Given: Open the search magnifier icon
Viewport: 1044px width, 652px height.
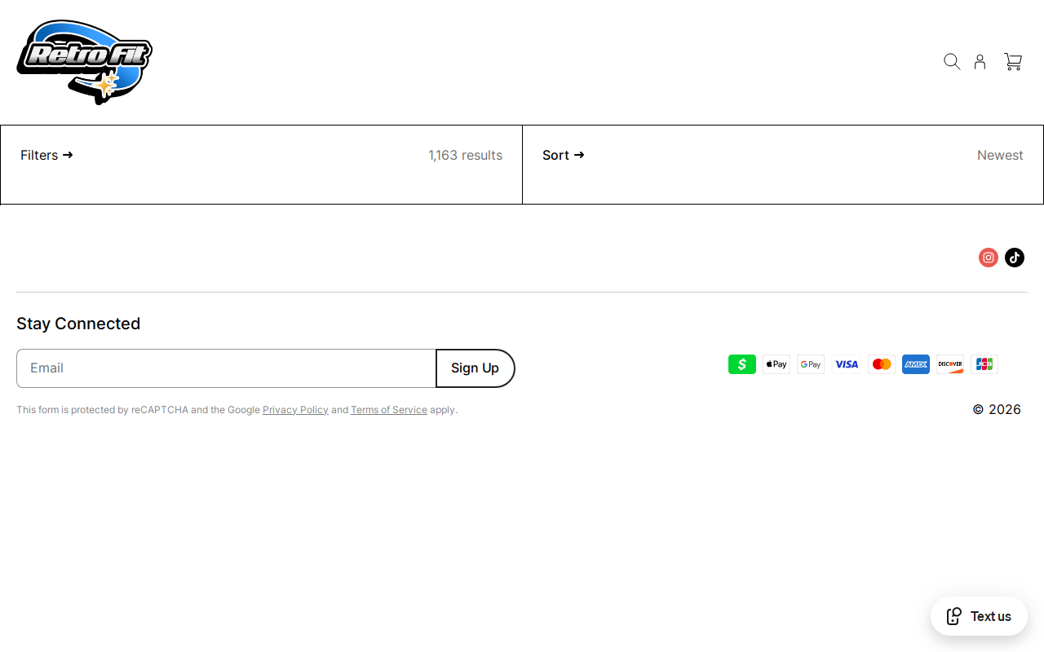Looking at the screenshot, I should click(x=952, y=62).
